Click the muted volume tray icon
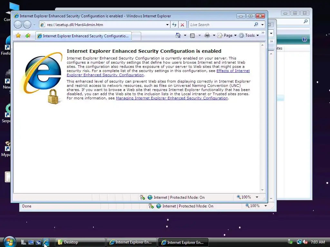Image resolution: width=330 pixels, height=247 pixels. point(305,242)
